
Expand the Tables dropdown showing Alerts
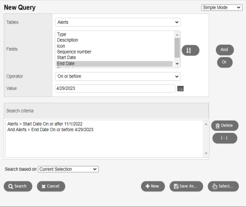[x=118, y=22]
